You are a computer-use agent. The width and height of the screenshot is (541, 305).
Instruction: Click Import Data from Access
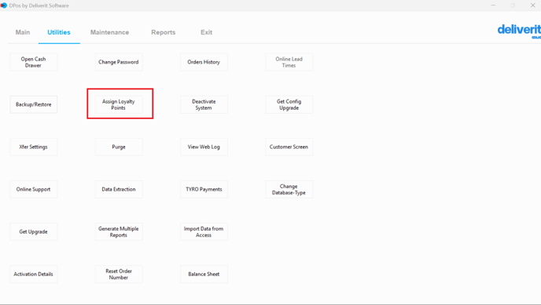click(204, 232)
